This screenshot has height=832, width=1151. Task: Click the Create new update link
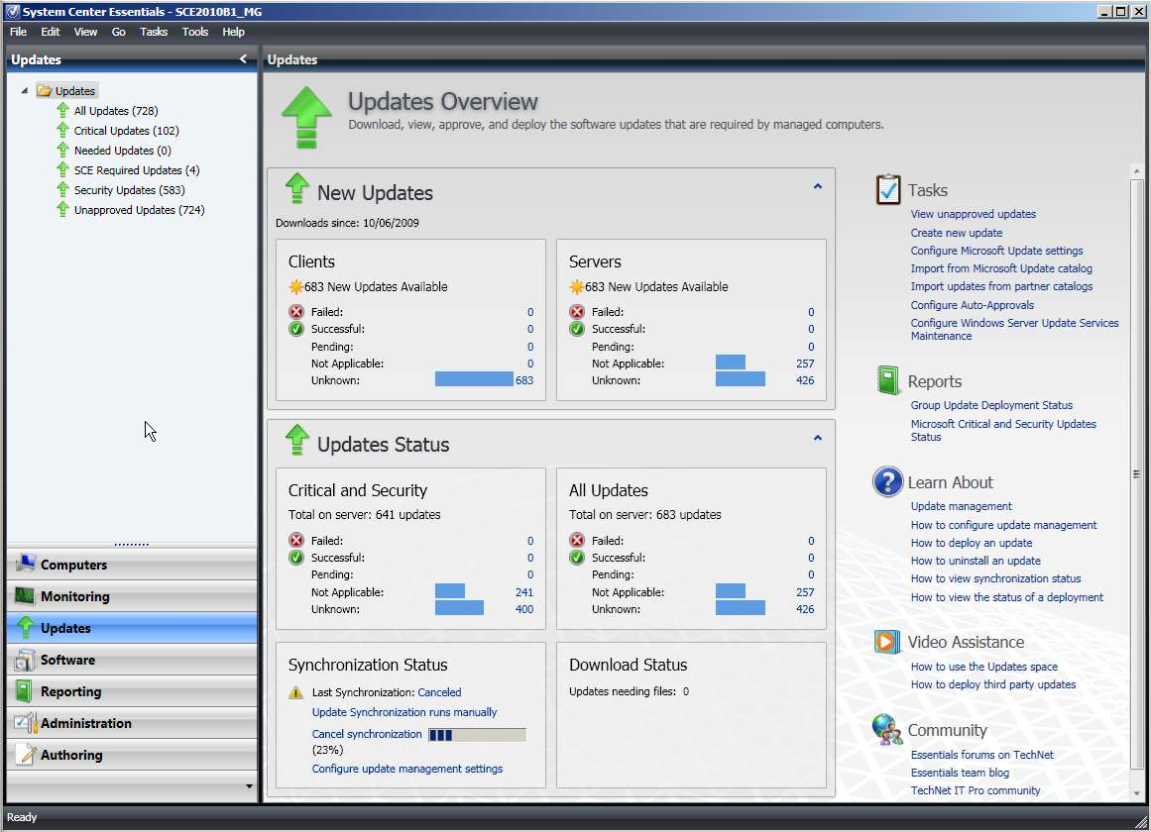[957, 233]
